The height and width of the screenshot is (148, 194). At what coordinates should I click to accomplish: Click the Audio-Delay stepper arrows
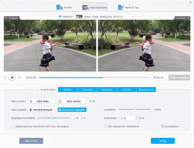pos(136,118)
